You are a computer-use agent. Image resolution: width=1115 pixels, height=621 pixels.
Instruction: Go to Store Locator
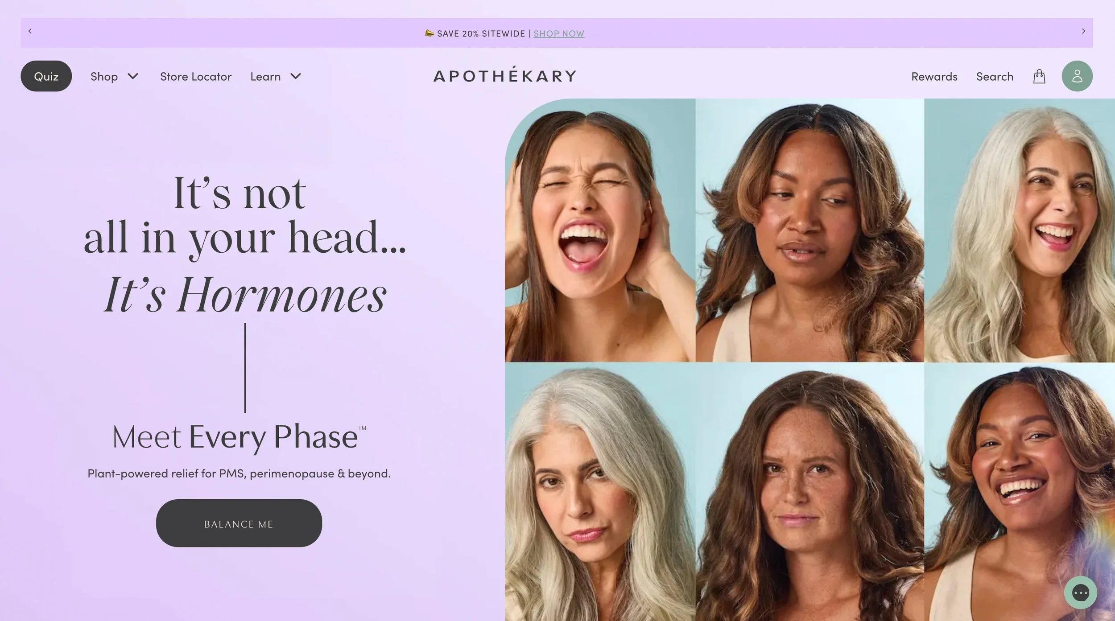pyautogui.click(x=196, y=76)
